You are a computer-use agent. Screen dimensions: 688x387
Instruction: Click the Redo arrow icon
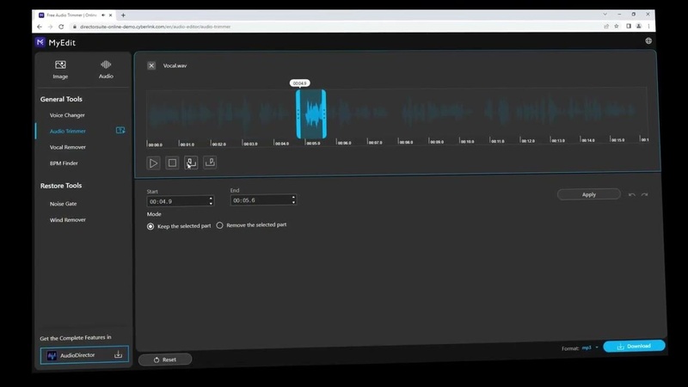(x=644, y=194)
